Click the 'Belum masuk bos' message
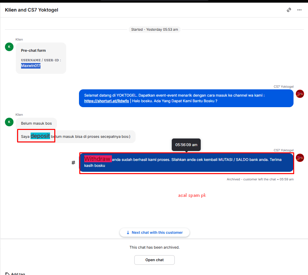 coord(36,123)
